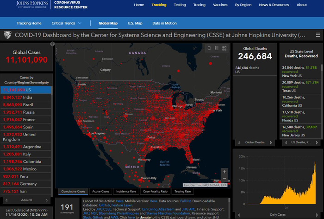Image resolution: width=324 pixels, height=219 pixels.
Task: Open the Vaccines nav item
Action: [x=220, y=5]
